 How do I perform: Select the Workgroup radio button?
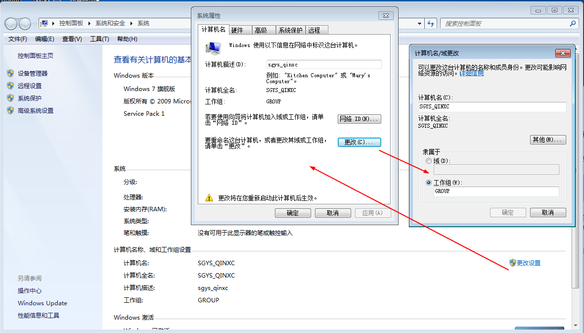[428, 183]
